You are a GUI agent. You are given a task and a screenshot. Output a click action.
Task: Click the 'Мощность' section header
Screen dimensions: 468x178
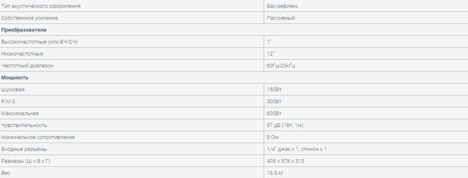click(15, 77)
